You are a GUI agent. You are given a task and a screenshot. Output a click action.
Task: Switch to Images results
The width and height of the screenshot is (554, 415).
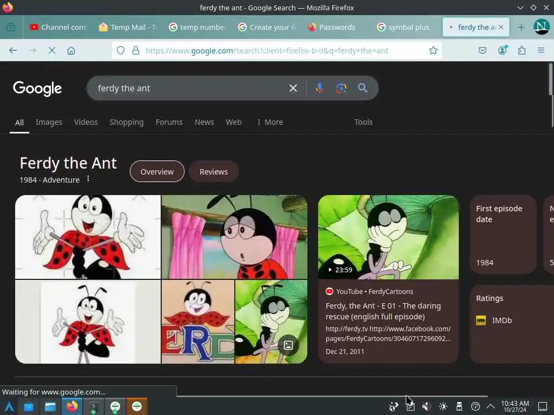coord(49,122)
